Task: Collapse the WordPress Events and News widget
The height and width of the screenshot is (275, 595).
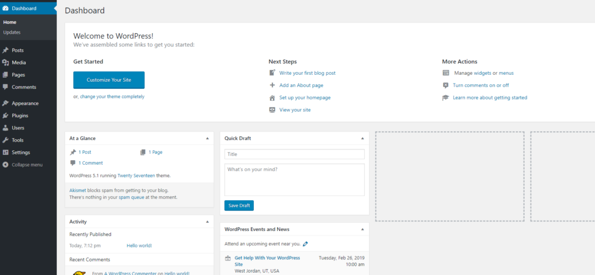Action: pos(363,229)
